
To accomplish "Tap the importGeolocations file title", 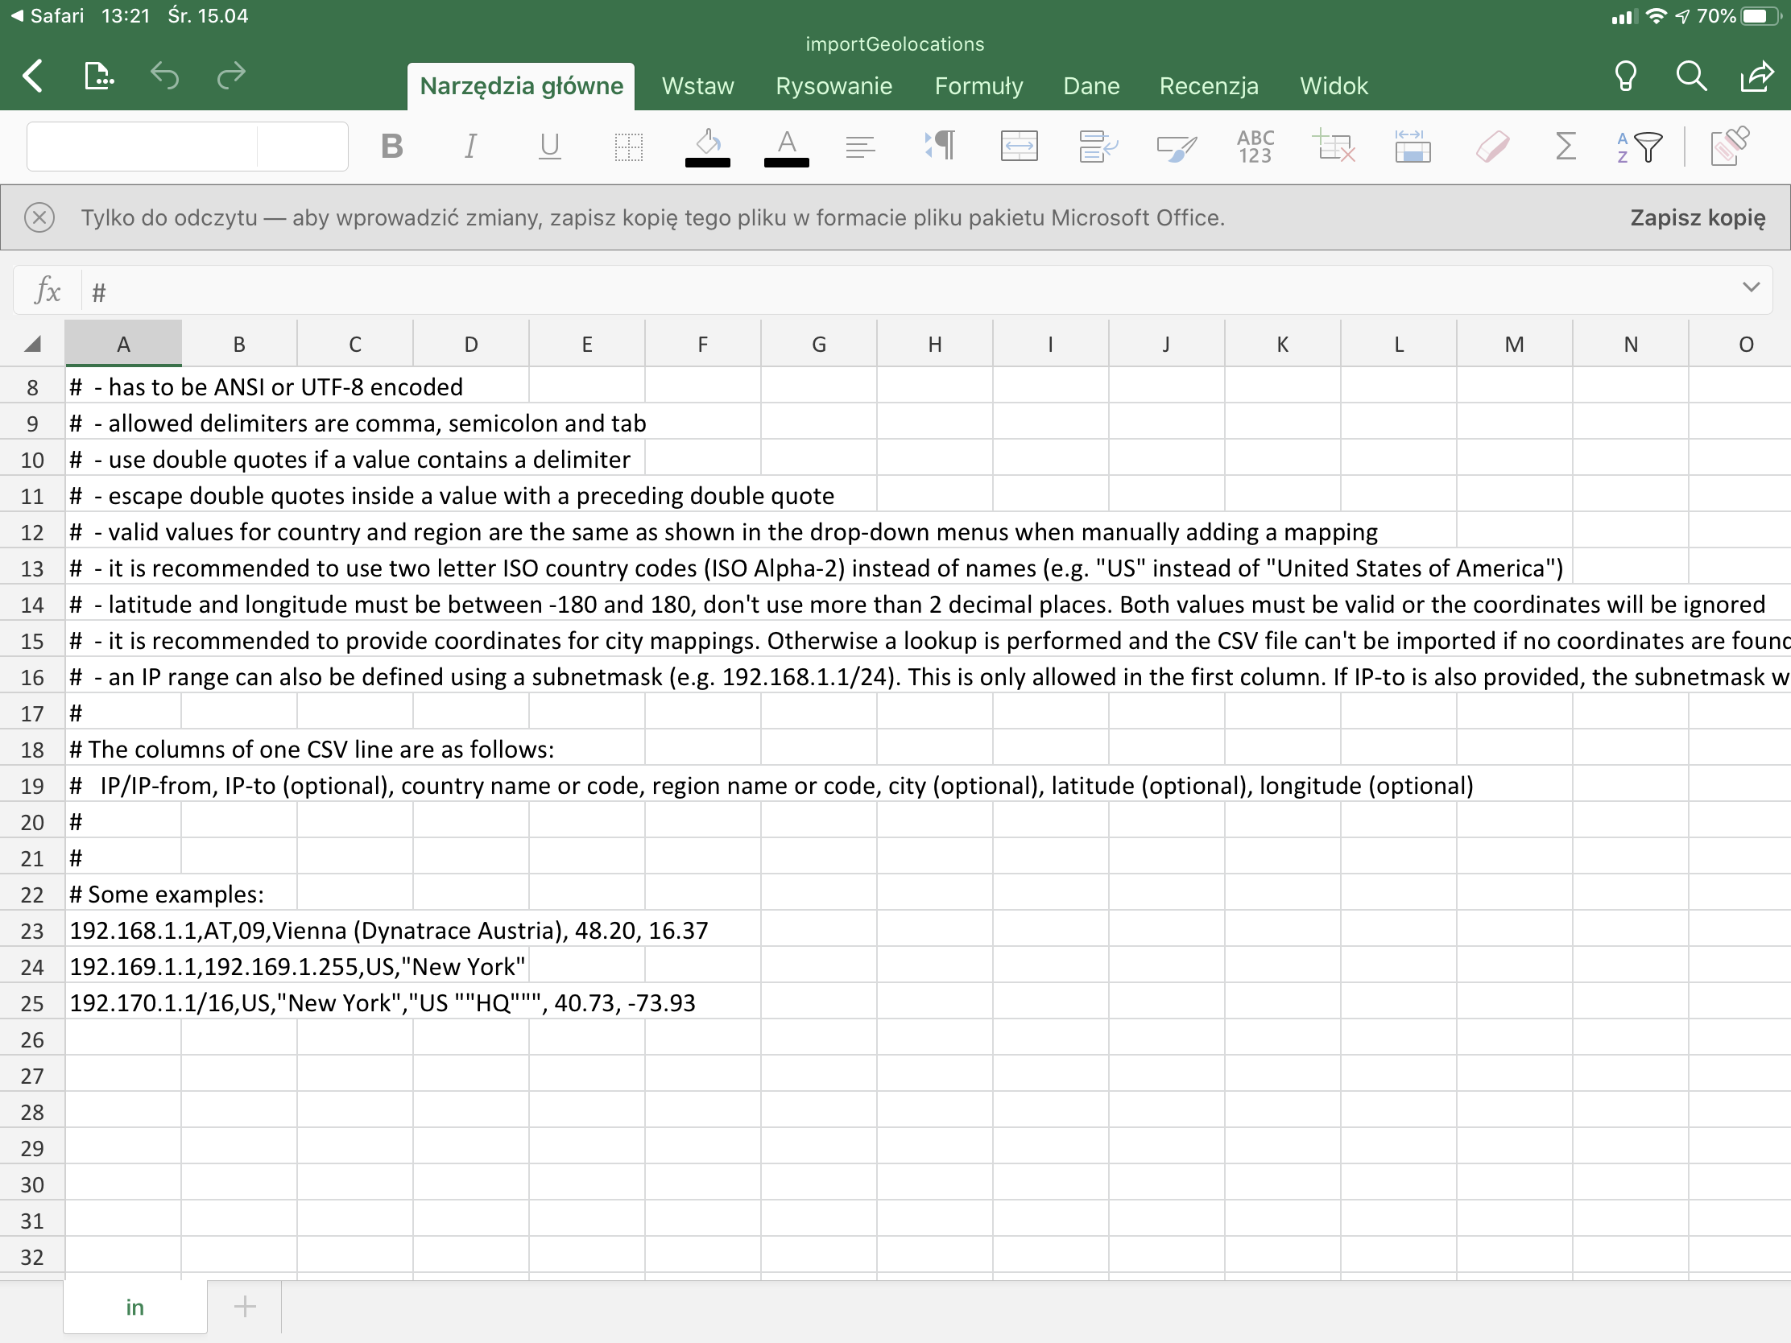I will pyautogui.click(x=895, y=44).
